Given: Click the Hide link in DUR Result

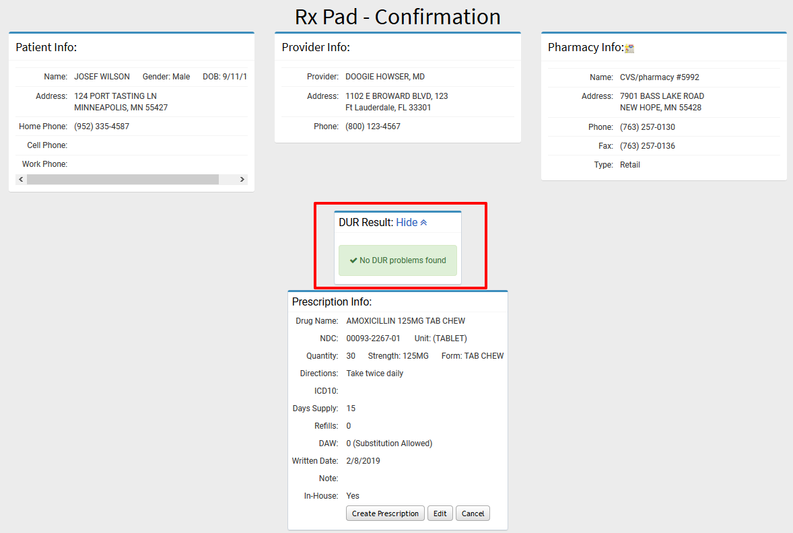Looking at the screenshot, I should click(x=407, y=223).
